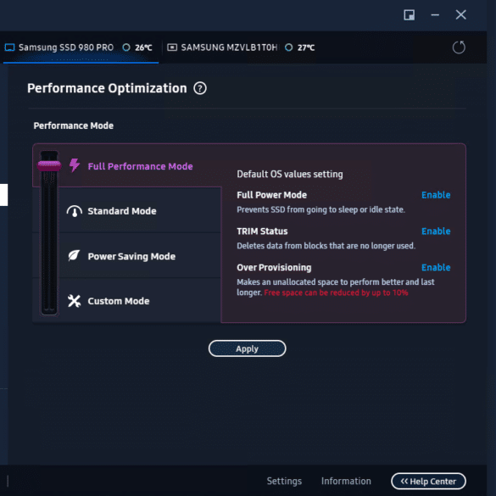Click the Default OS values setting text
The height and width of the screenshot is (496, 496).
pos(290,174)
